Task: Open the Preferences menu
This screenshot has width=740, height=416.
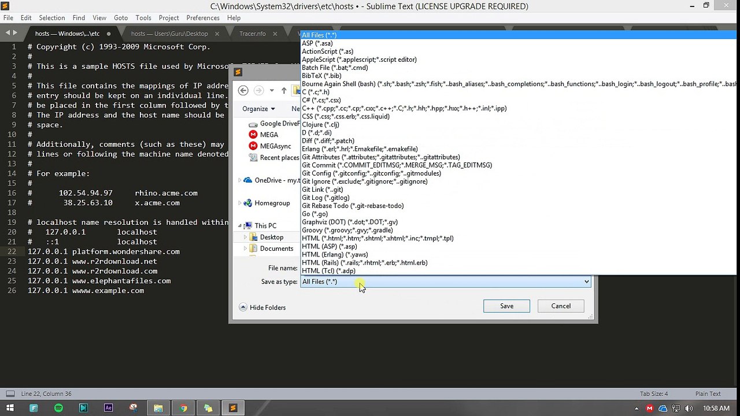Action: (x=203, y=18)
